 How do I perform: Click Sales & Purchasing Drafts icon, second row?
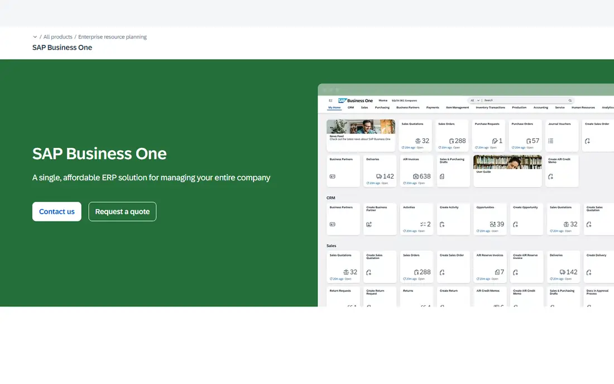click(442, 176)
